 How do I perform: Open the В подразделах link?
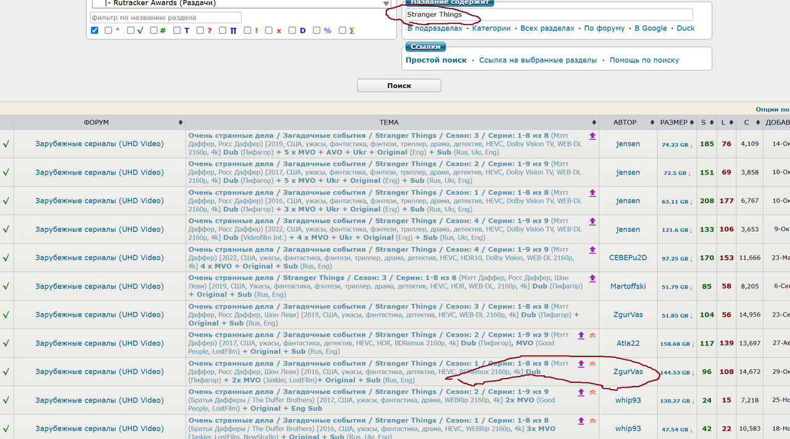(x=434, y=28)
